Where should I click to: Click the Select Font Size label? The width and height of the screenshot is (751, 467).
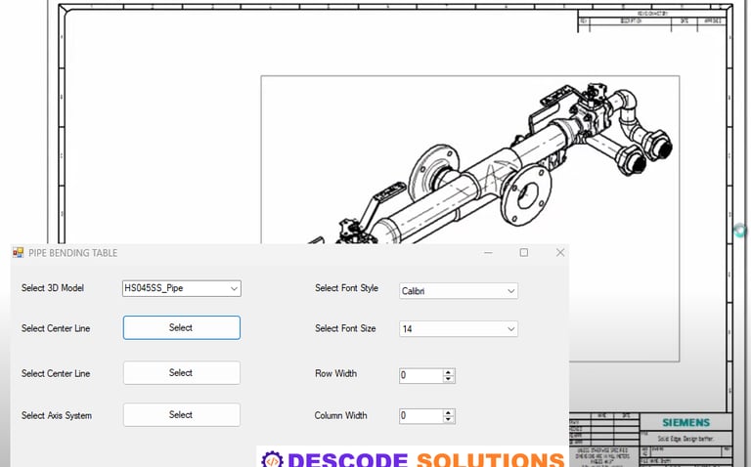point(345,328)
